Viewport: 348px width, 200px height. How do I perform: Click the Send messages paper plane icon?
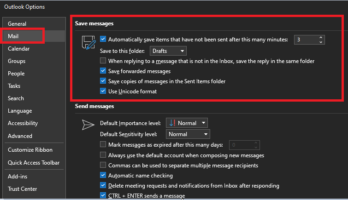88,125
